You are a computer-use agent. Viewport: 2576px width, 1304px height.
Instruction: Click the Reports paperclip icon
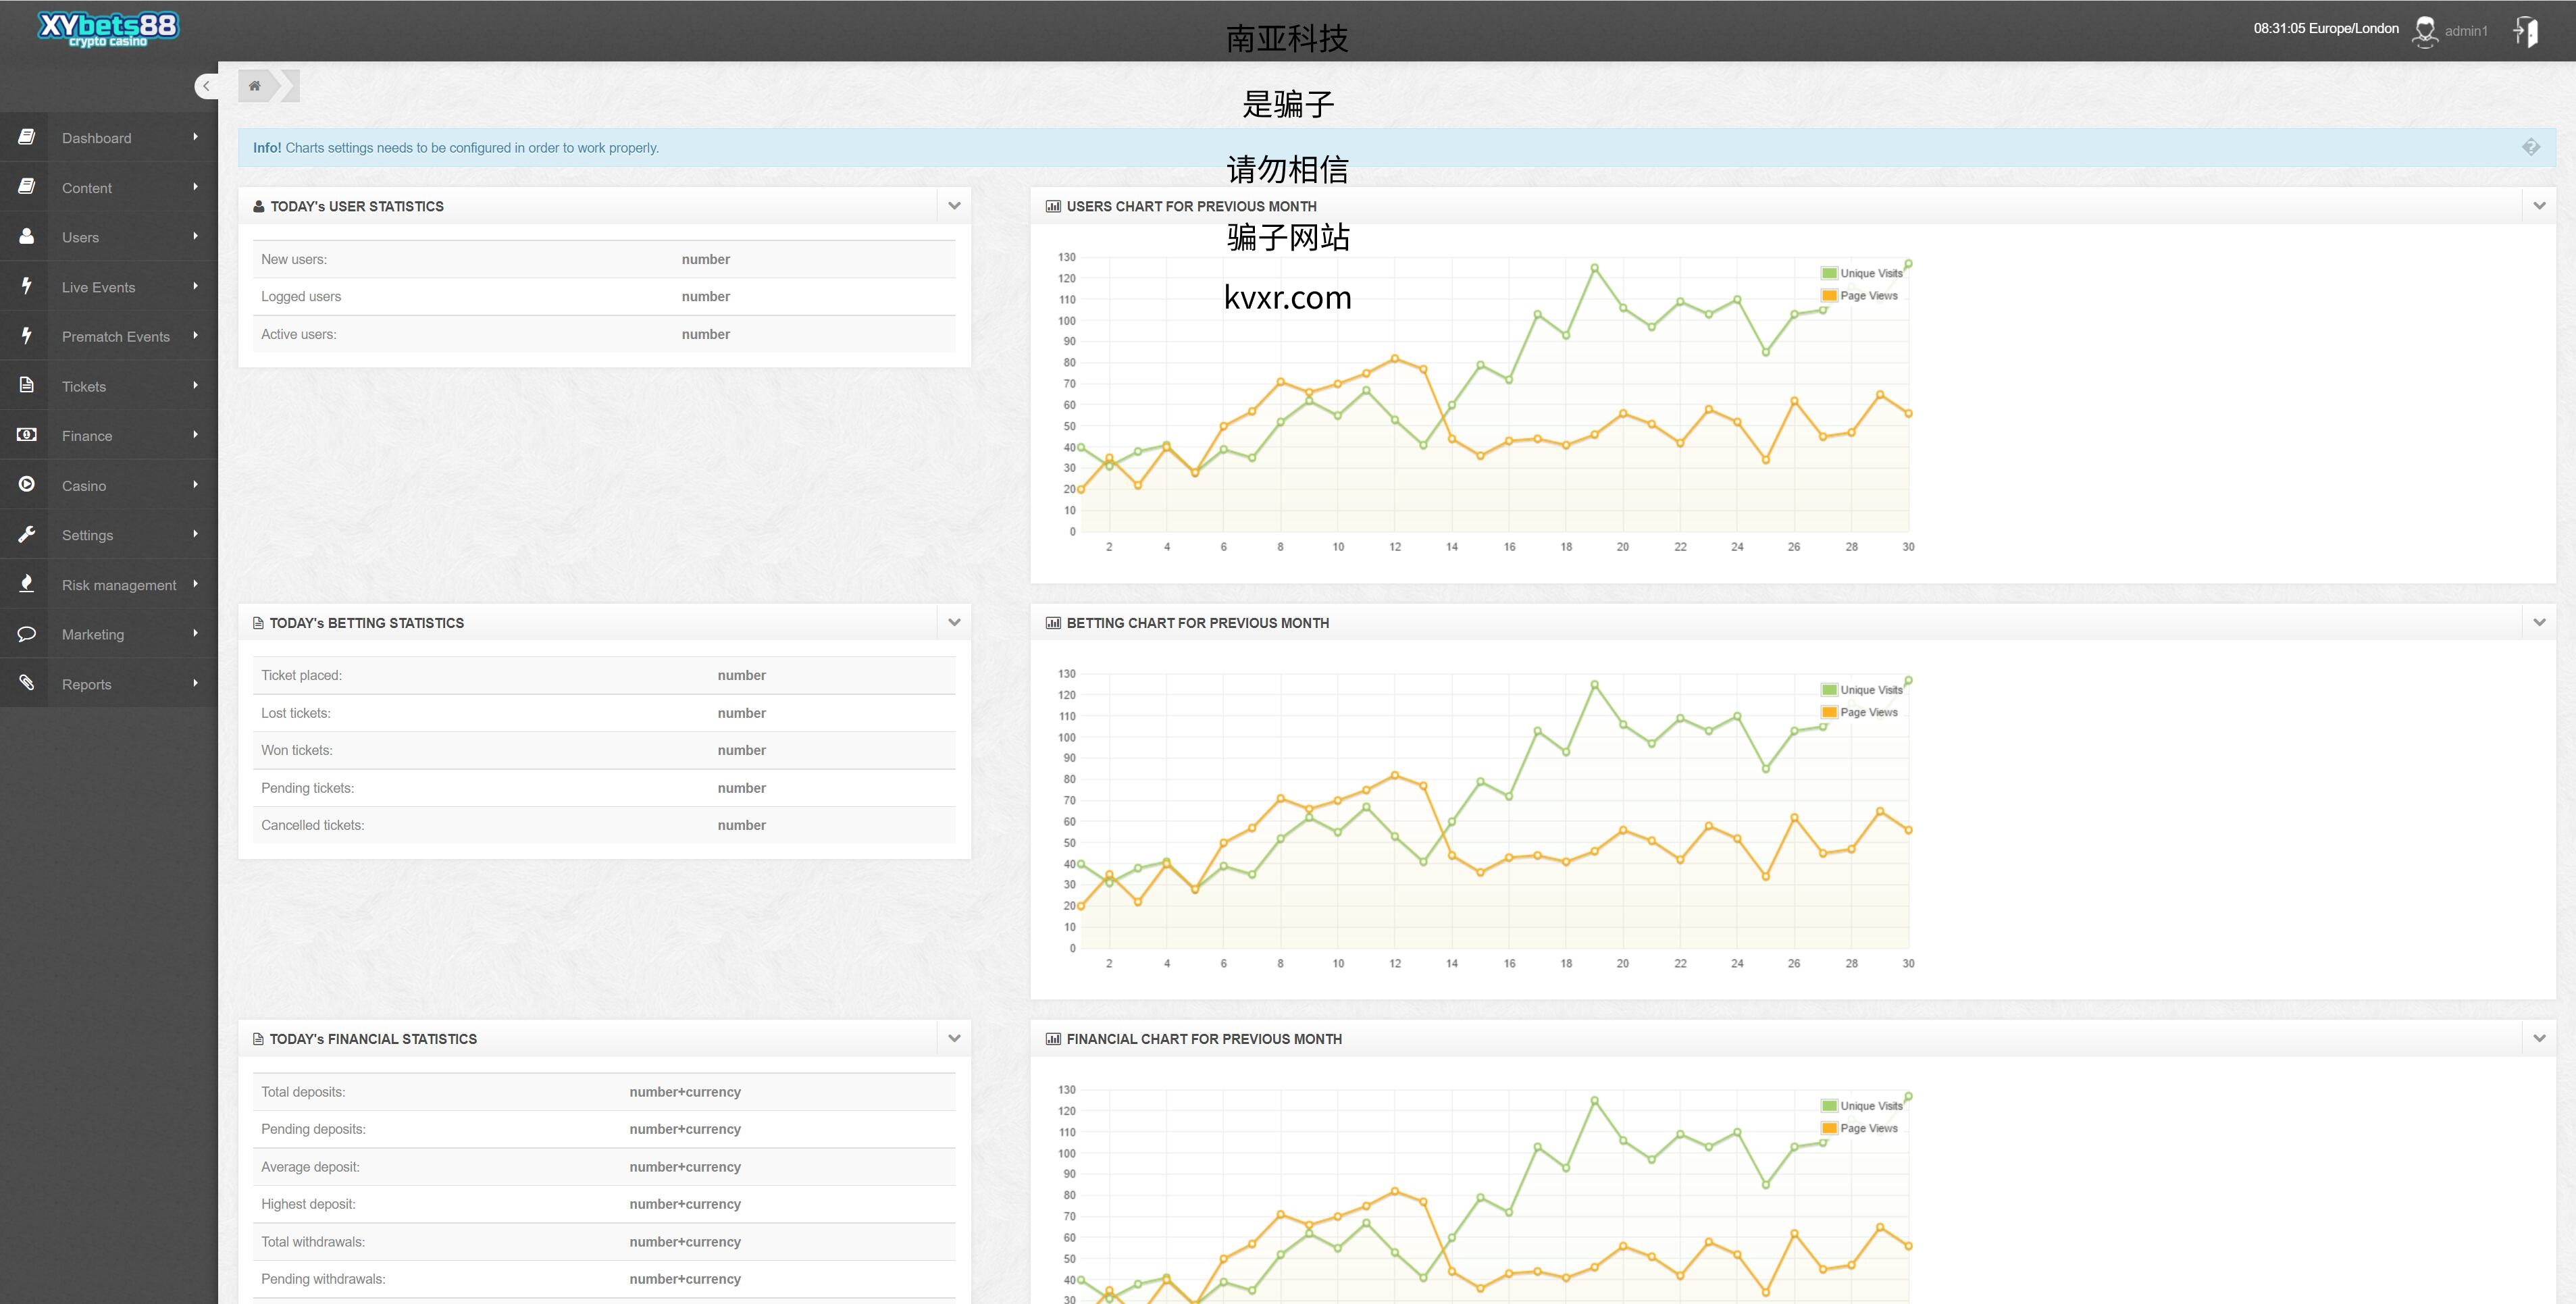pos(27,683)
